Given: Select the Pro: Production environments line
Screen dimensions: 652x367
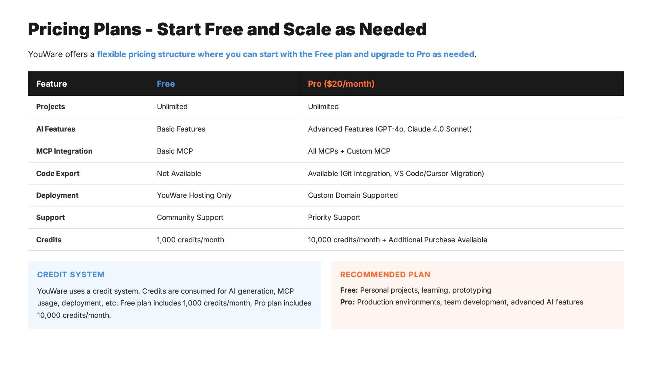Looking at the screenshot, I should click(x=461, y=302).
